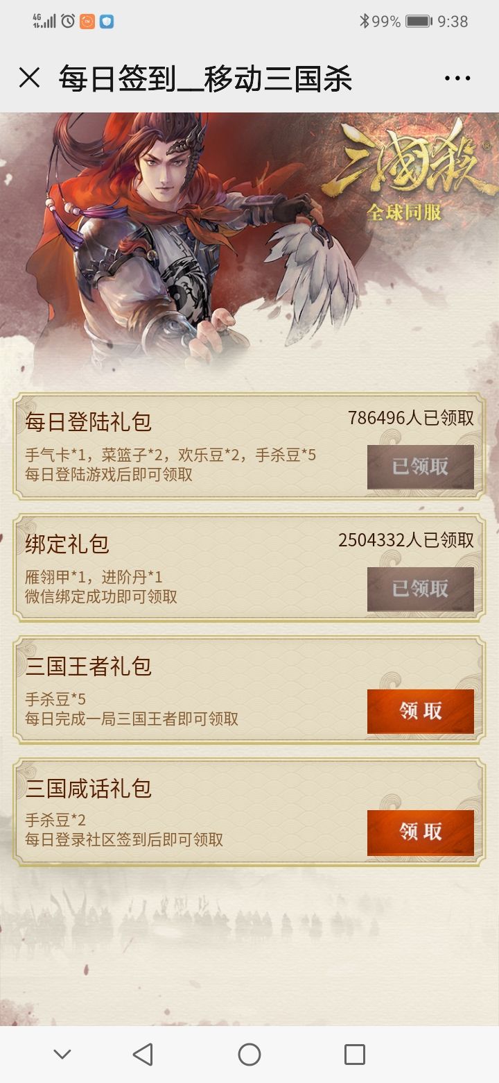Tap the battery icon in the status bar
The image size is (499, 1083).
[x=419, y=22]
